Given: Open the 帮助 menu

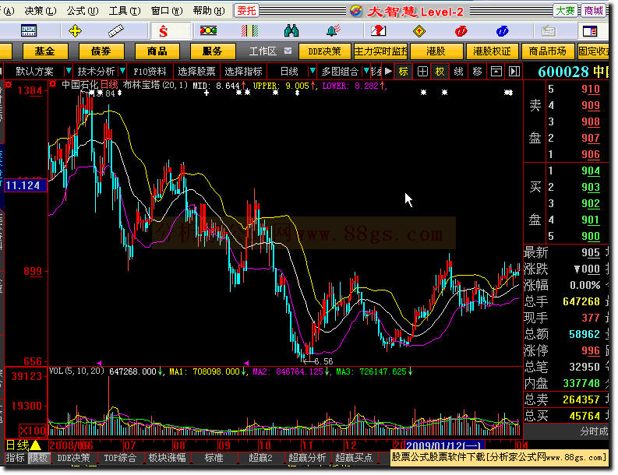Looking at the screenshot, I should point(209,11).
